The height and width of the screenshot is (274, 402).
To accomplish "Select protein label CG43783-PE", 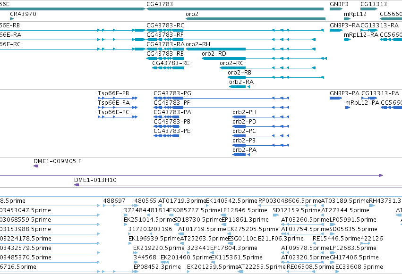I will [172, 131].
